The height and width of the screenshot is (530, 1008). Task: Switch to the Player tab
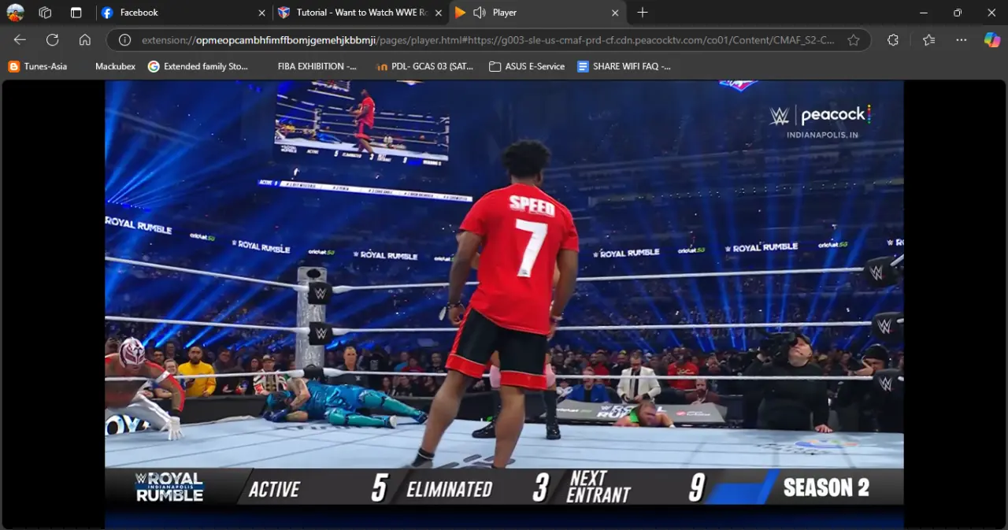[x=539, y=13]
